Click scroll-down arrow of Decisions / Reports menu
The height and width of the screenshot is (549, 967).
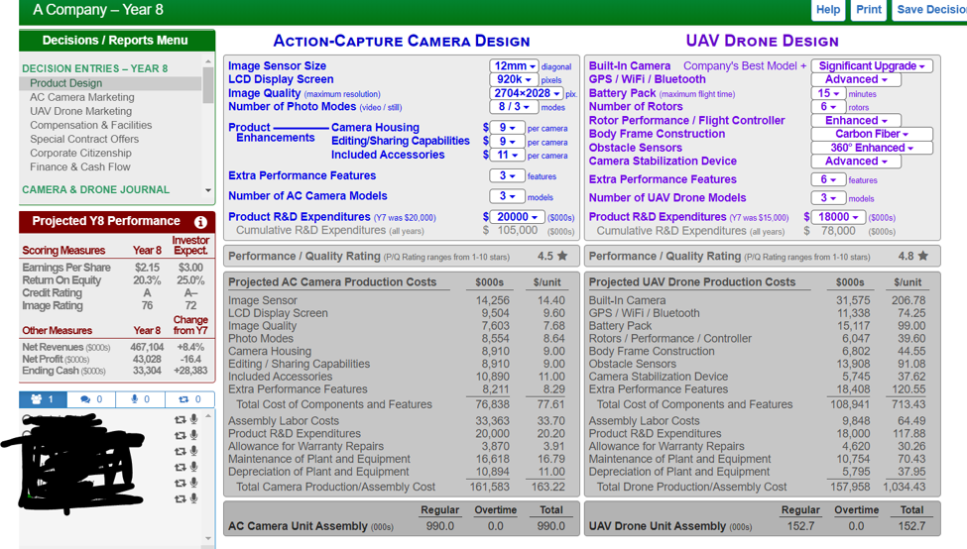point(208,190)
